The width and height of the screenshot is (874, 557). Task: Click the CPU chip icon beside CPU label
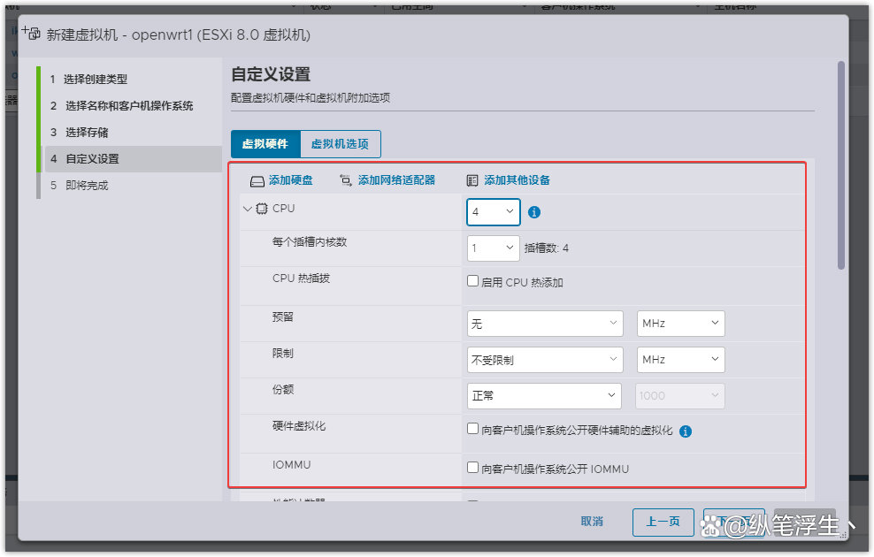point(261,209)
